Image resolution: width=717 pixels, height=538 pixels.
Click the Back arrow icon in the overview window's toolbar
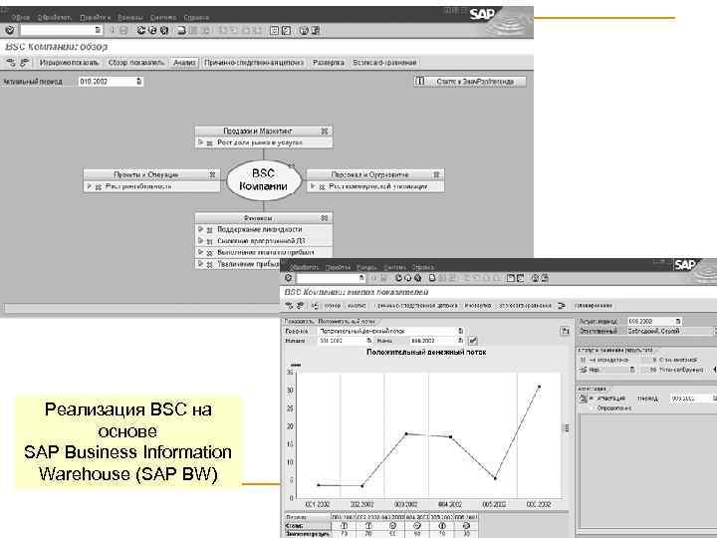(x=141, y=30)
